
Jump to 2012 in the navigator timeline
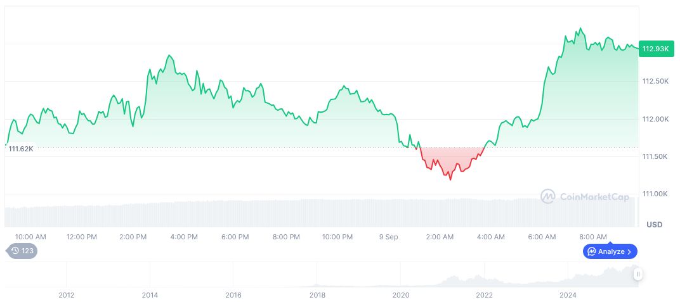click(67, 294)
